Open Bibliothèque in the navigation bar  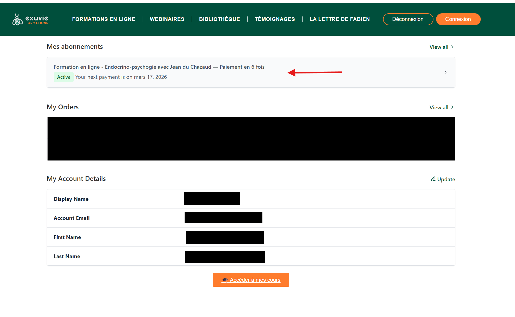coord(219,19)
